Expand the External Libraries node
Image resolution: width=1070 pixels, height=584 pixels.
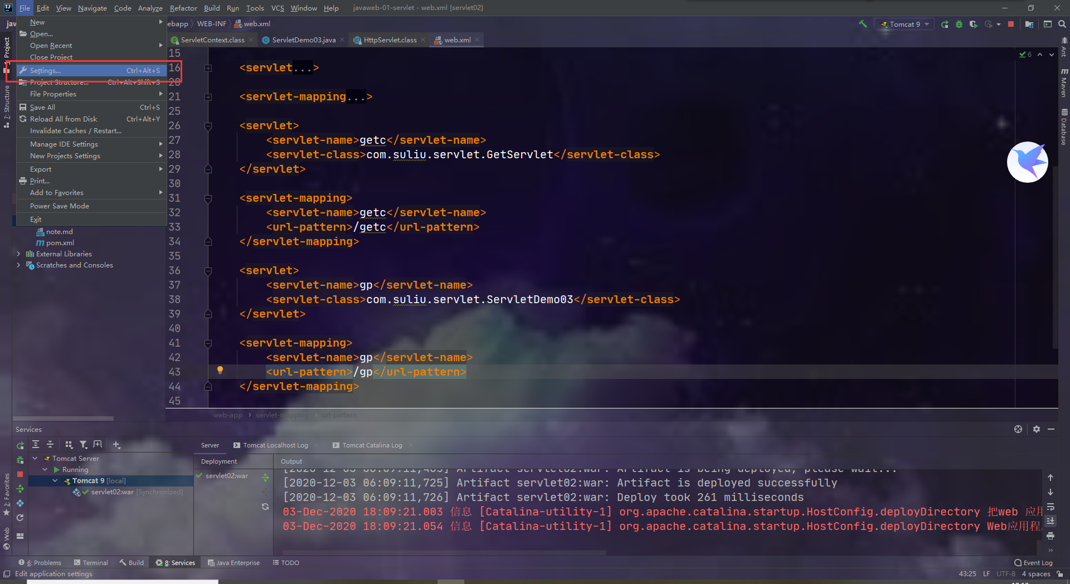point(18,254)
